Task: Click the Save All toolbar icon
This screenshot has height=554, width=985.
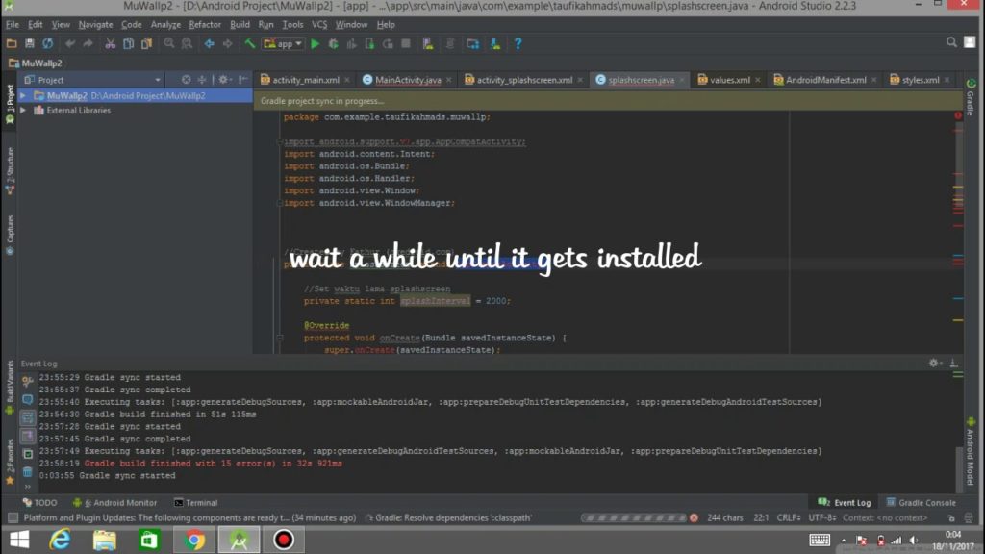Action: 29,43
